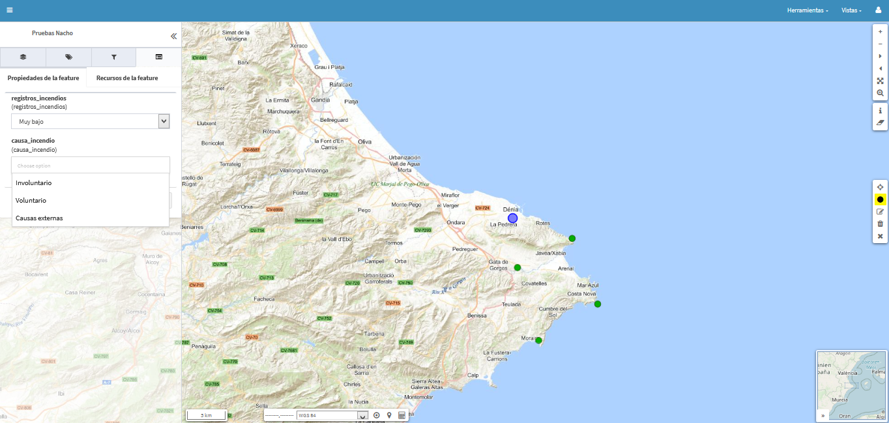Click the zoom in plus button

coord(880,32)
